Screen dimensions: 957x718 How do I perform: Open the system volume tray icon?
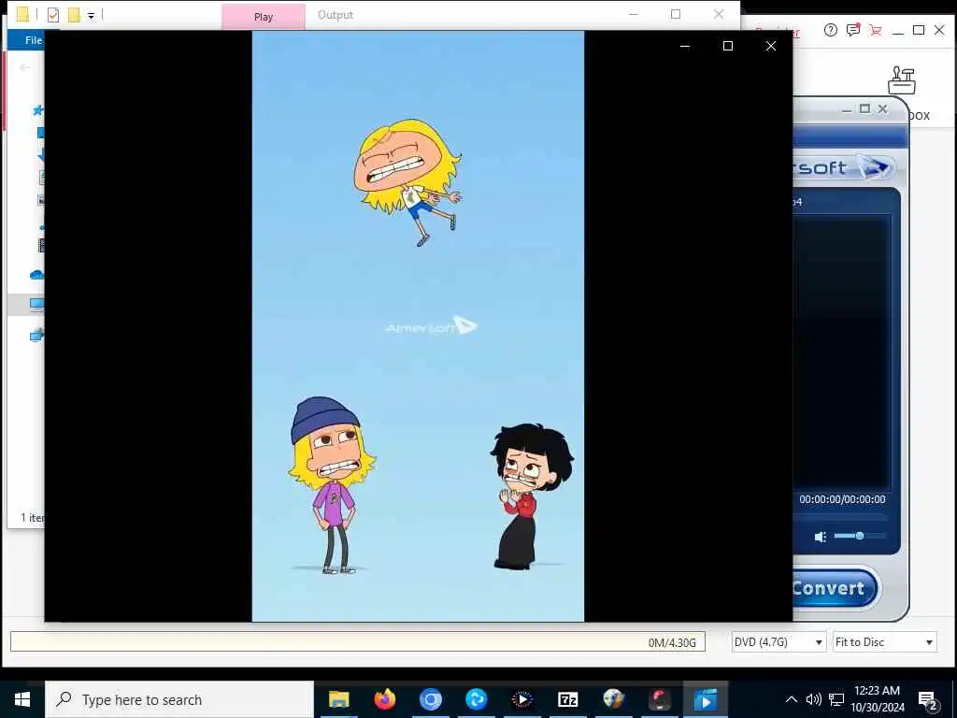(x=814, y=699)
